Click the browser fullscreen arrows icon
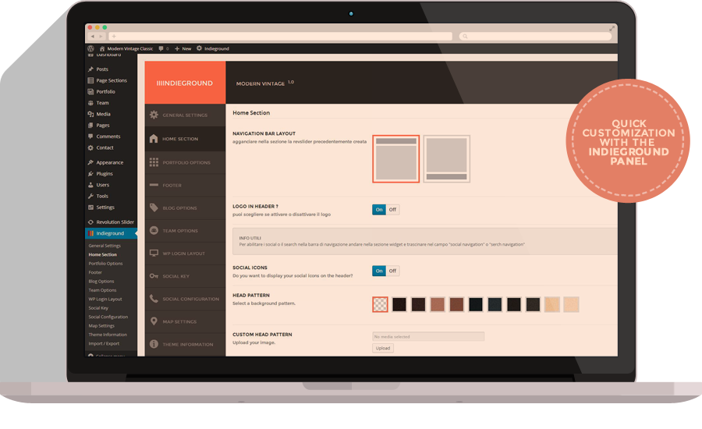This screenshot has height=429, width=702. click(x=612, y=28)
